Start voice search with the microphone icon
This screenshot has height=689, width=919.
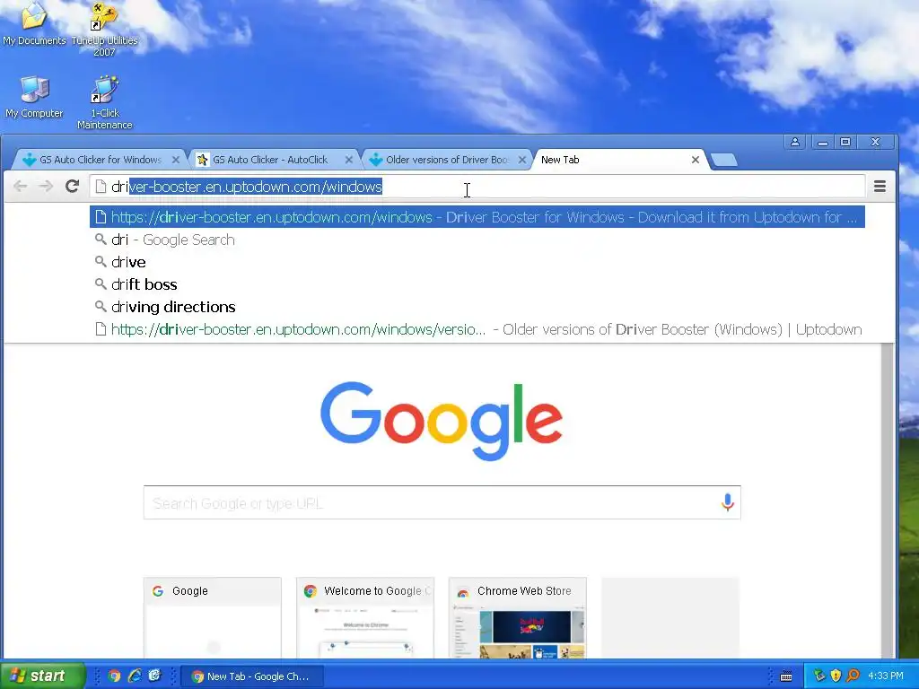pyautogui.click(x=727, y=502)
